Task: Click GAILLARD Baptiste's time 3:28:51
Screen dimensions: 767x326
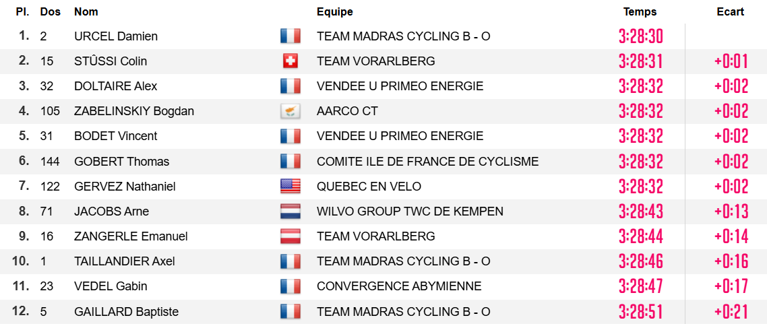Action: pos(640,311)
